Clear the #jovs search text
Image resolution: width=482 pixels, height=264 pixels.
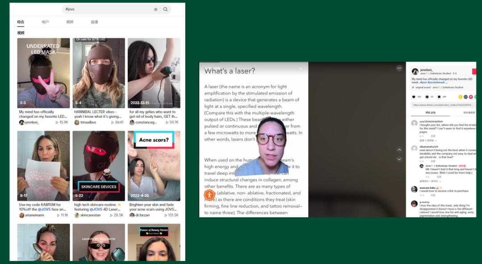point(156,9)
